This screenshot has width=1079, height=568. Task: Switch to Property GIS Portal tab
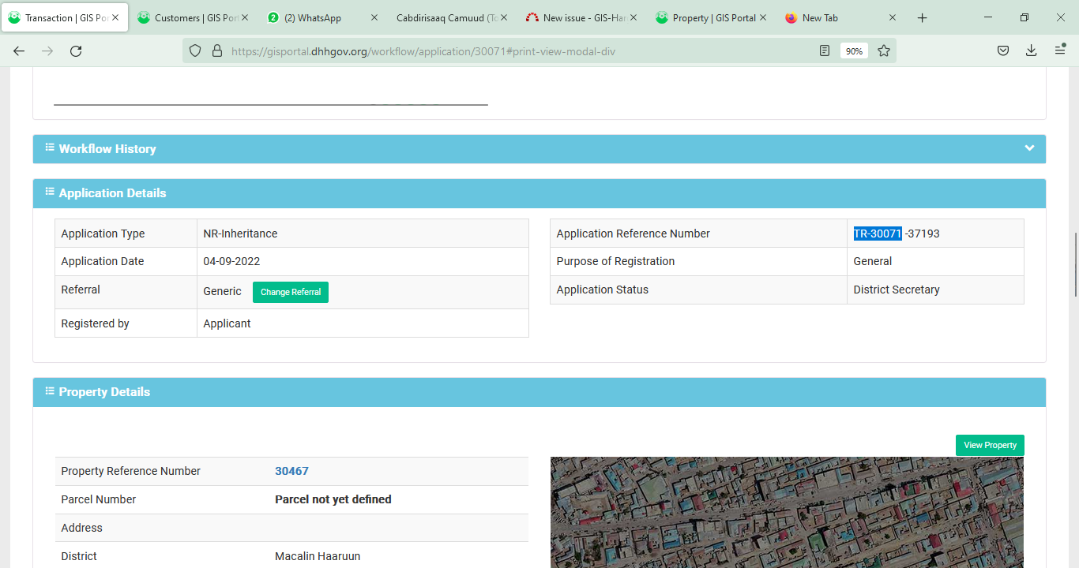[x=712, y=18]
